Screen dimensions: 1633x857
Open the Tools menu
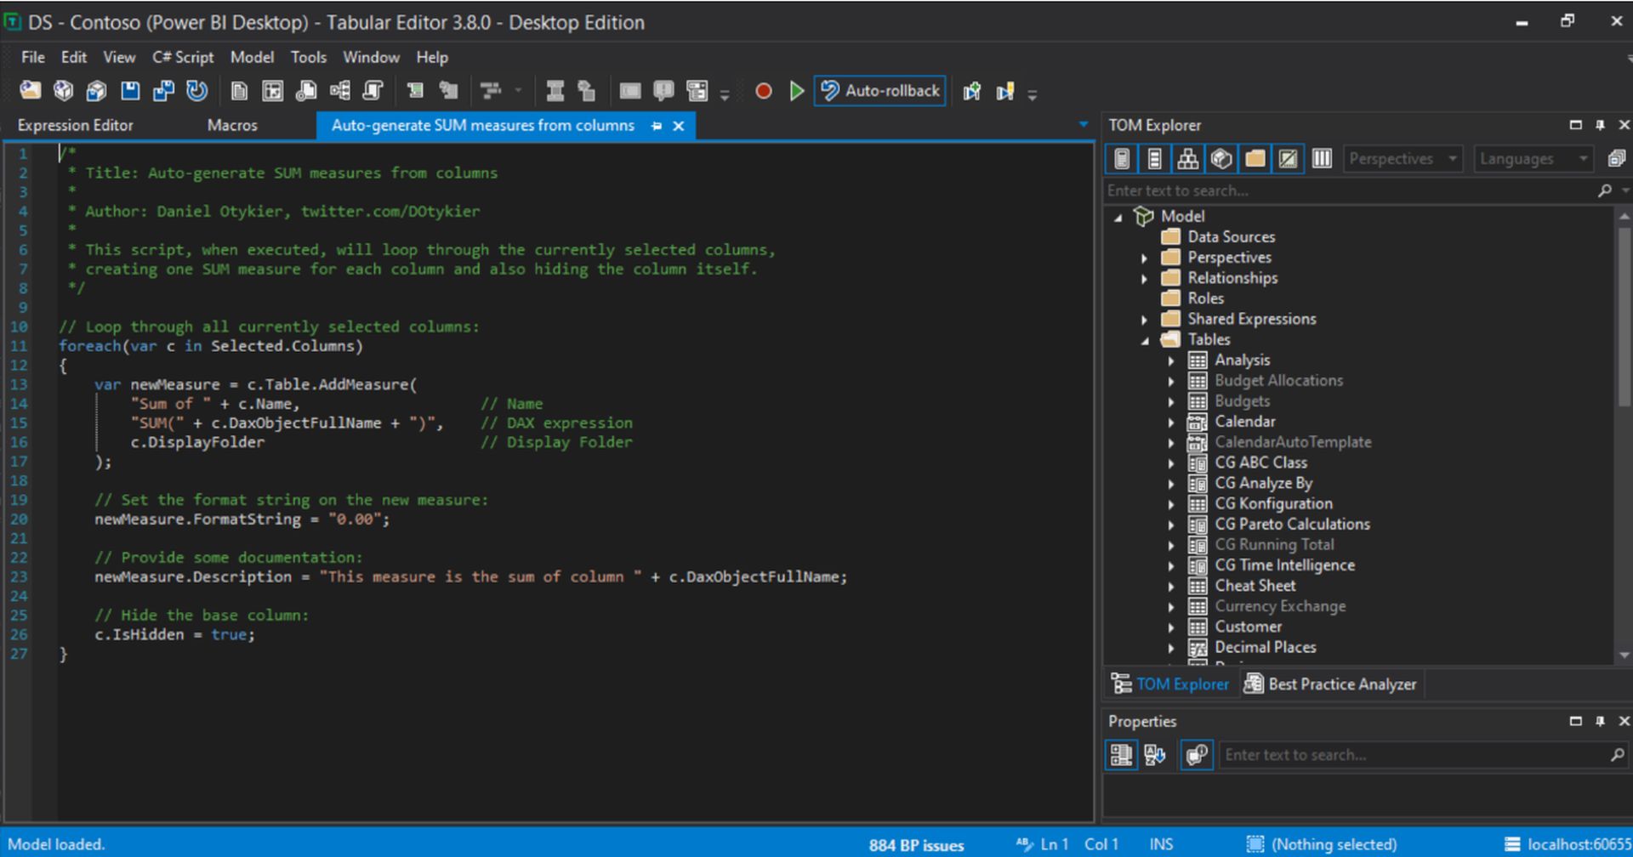[x=308, y=57]
